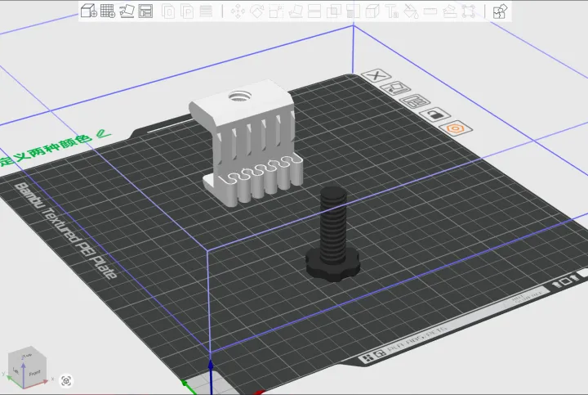Click the plate name 定义两种颜色
Screen dimensions: 588x395
coord(45,151)
